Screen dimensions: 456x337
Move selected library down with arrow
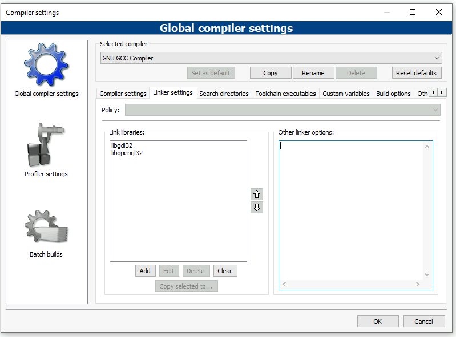tap(257, 208)
